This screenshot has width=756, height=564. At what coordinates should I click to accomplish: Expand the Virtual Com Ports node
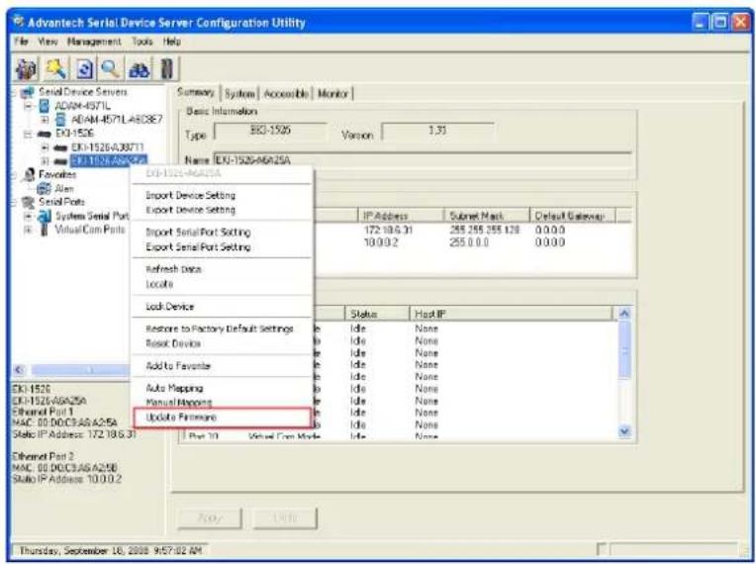pyautogui.click(x=28, y=230)
